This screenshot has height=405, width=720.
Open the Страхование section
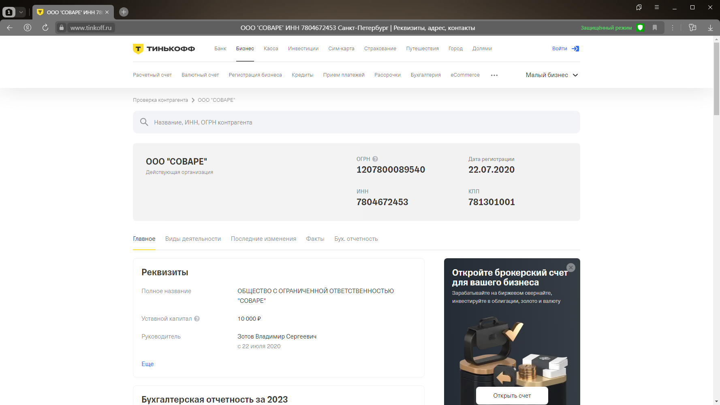coord(380,49)
